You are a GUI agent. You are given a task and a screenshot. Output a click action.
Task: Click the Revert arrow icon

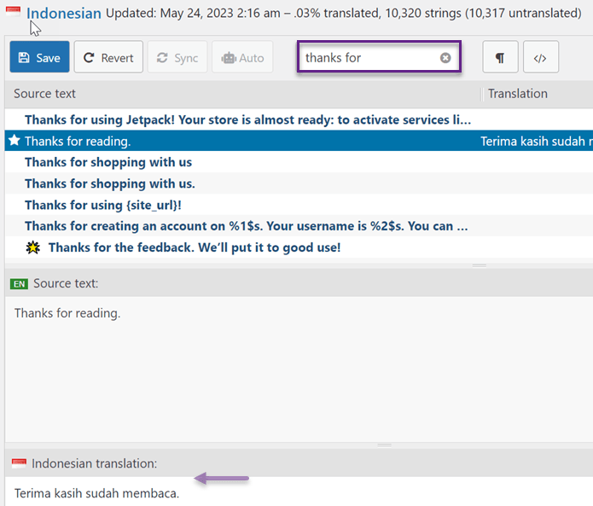click(x=89, y=57)
